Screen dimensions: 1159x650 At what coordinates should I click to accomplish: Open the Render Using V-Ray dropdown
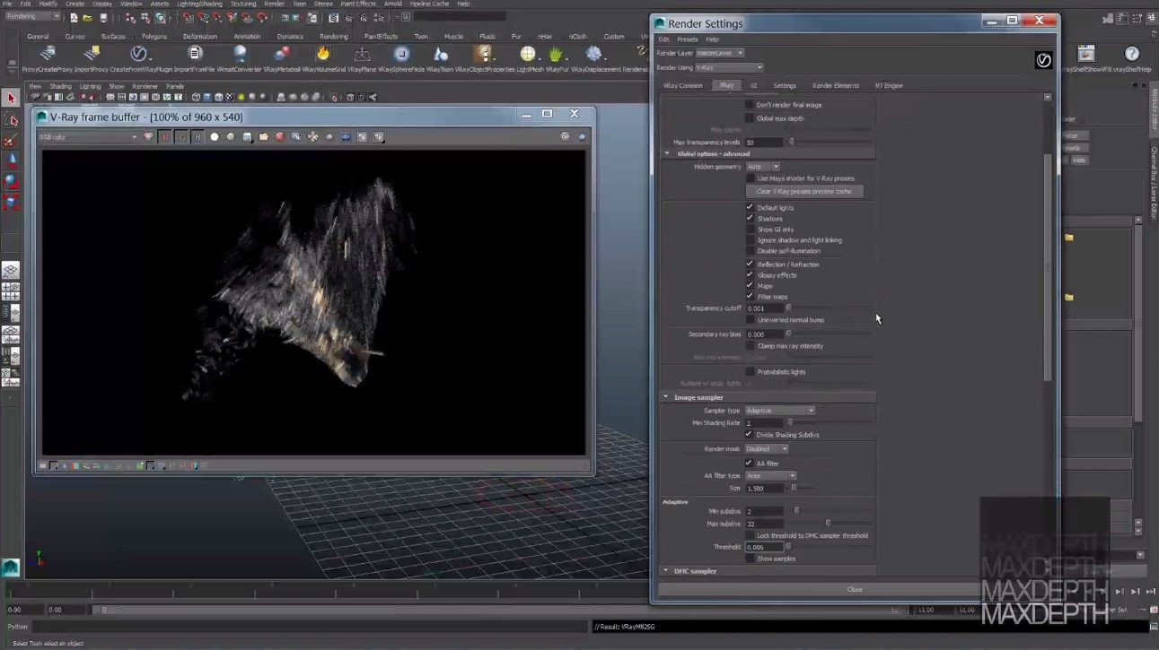729,67
